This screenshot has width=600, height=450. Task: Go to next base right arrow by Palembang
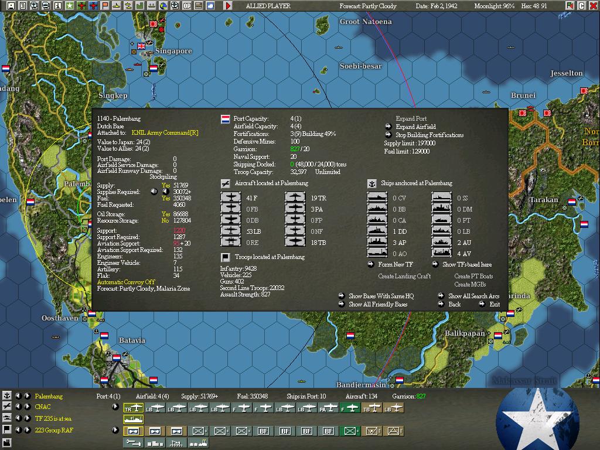click(x=27, y=396)
